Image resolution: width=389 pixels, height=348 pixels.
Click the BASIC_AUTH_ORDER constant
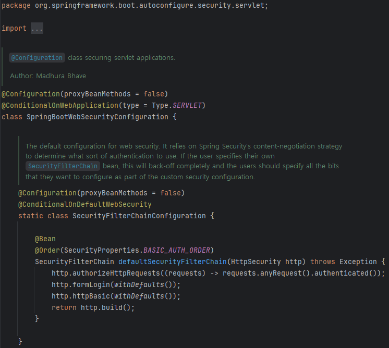coord(177,250)
